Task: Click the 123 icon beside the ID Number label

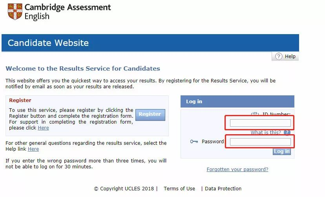Action: click(x=255, y=114)
